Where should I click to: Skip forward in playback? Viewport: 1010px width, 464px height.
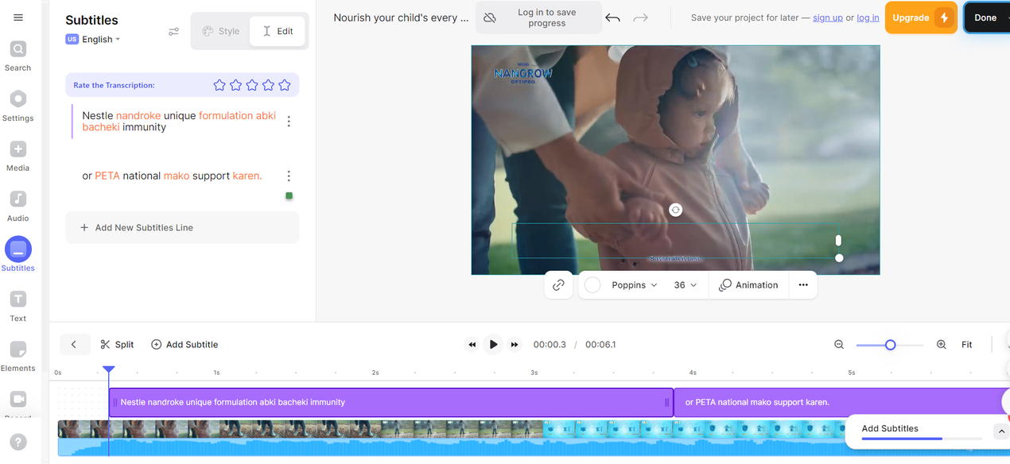tap(515, 345)
